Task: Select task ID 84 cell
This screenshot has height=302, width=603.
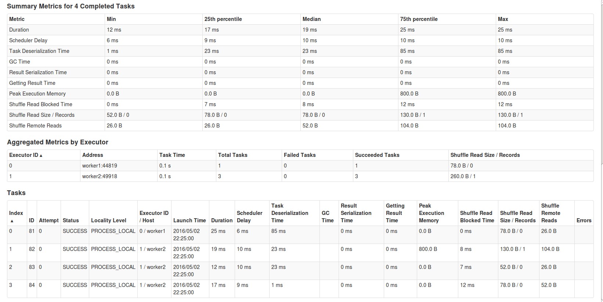Action: (32, 285)
